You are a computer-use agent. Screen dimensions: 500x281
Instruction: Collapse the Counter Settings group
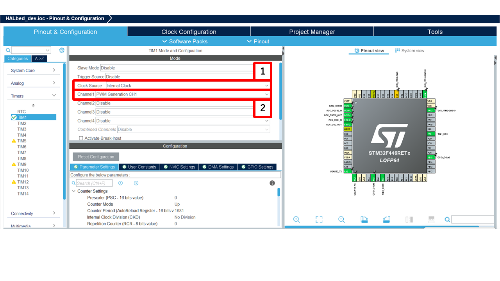click(x=73, y=191)
